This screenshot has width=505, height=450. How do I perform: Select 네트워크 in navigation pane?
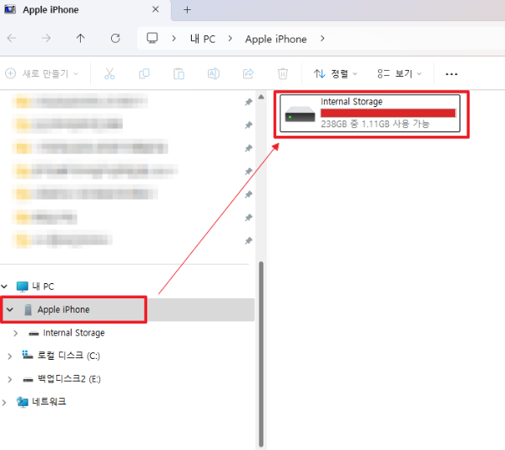tap(49, 402)
